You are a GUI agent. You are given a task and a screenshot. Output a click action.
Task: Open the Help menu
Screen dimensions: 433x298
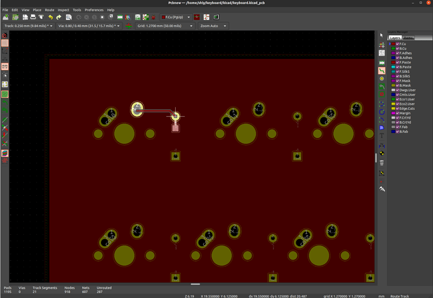pyautogui.click(x=110, y=10)
